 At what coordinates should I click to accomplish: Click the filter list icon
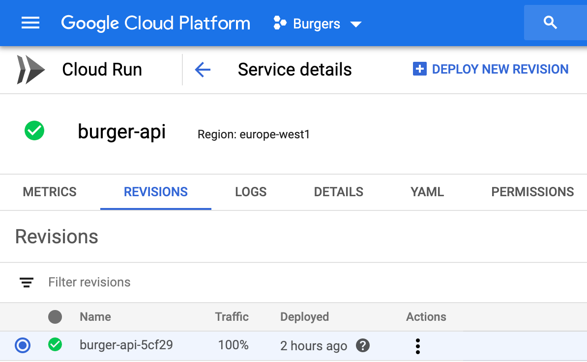coord(27,283)
